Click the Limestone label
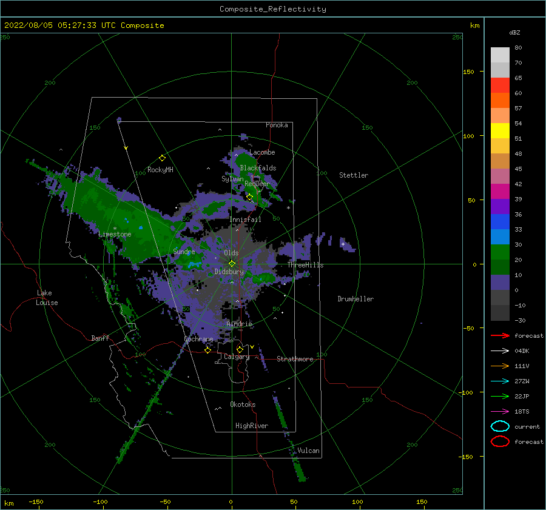Viewport: 546px width, 510px height. pos(115,234)
